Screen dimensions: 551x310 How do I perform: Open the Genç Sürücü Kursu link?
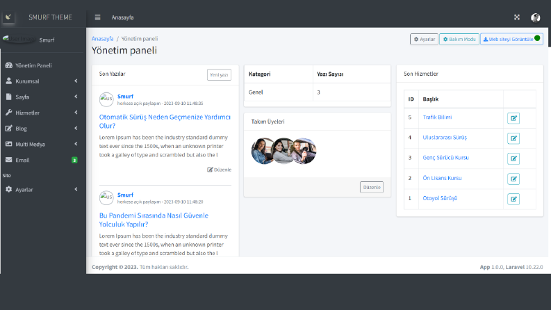pos(445,158)
